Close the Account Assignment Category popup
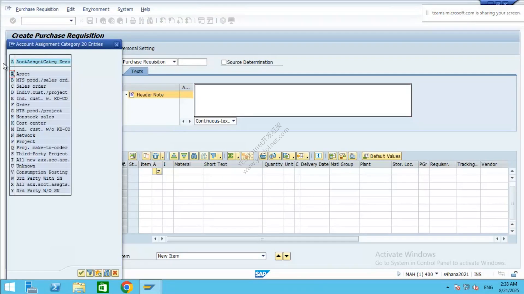 [117, 44]
